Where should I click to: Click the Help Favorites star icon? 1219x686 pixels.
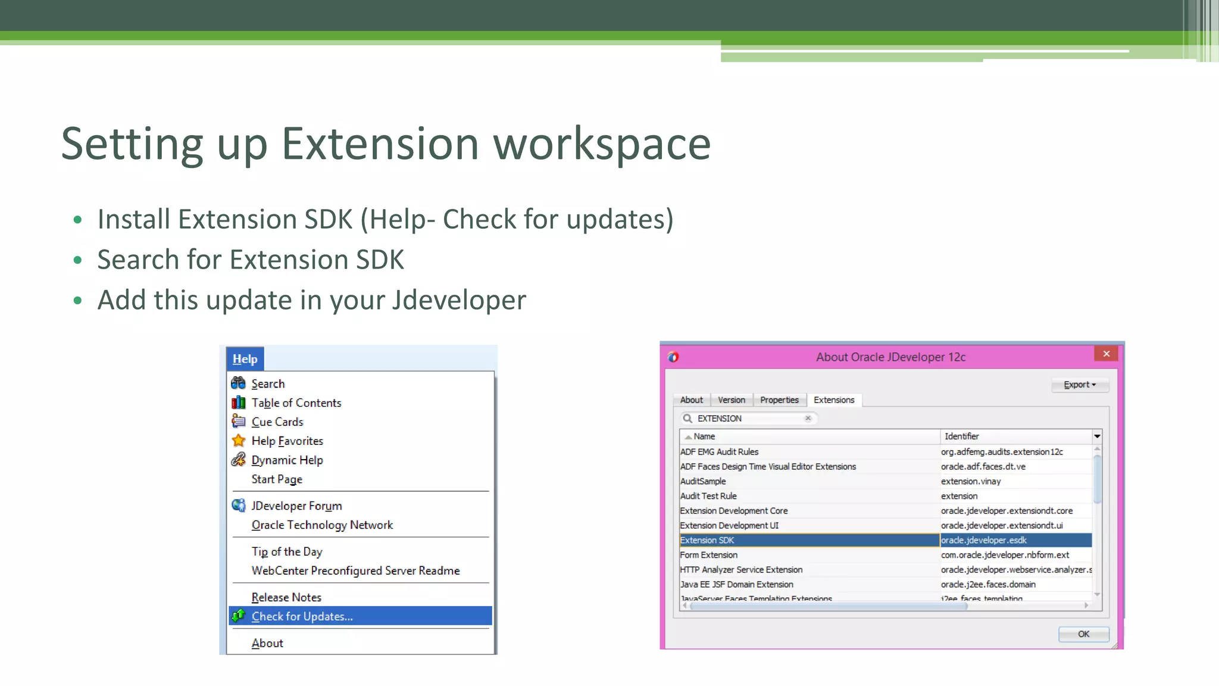tap(238, 441)
